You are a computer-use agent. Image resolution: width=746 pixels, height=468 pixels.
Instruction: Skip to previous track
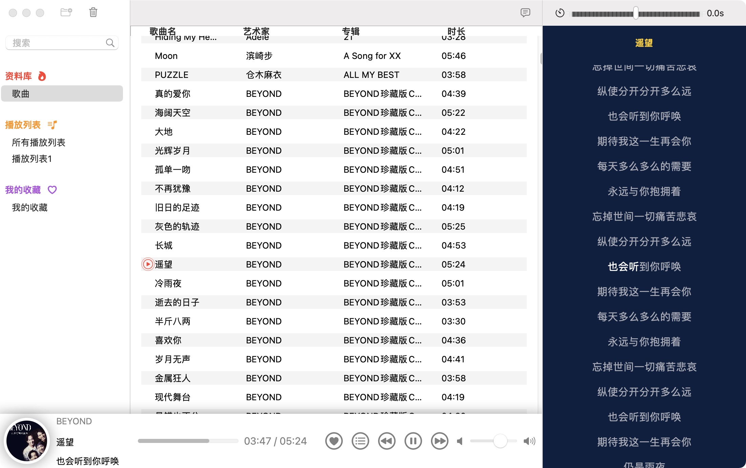pyautogui.click(x=387, y=441)
